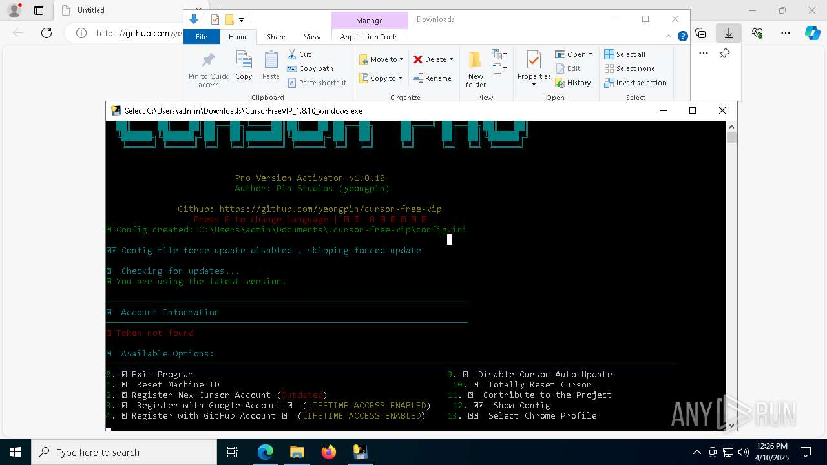This screenshot has width=827, height=465.
Task: Switch to the Home ribbon tab
Action: click(x=238, y=37)
